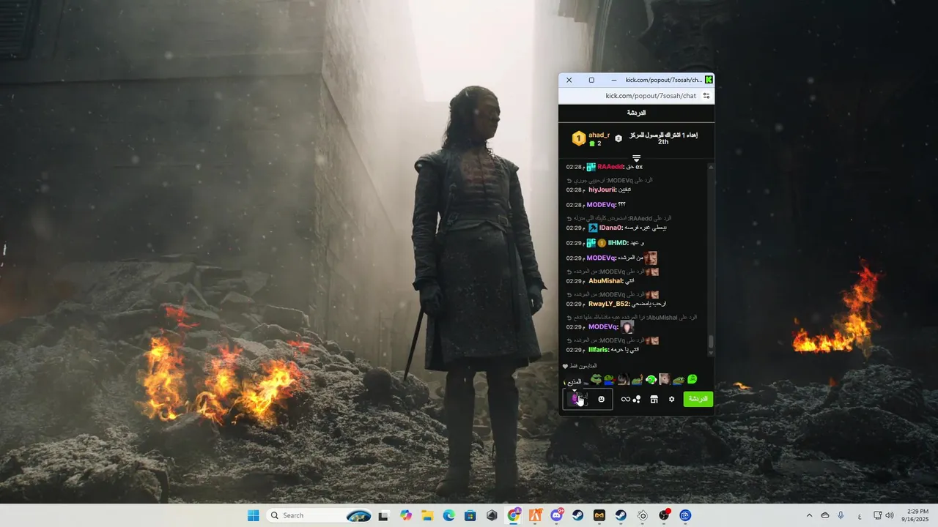
Task: Insert the green headset emote
Action: (x=651, y=379)
